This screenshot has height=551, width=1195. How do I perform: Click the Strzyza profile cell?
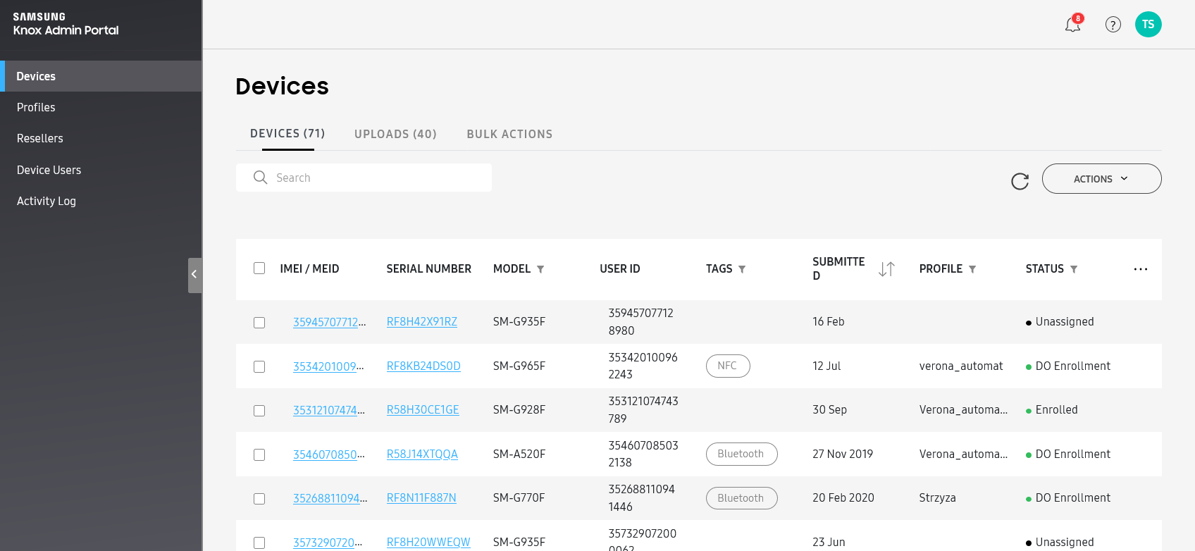(937, 497)
